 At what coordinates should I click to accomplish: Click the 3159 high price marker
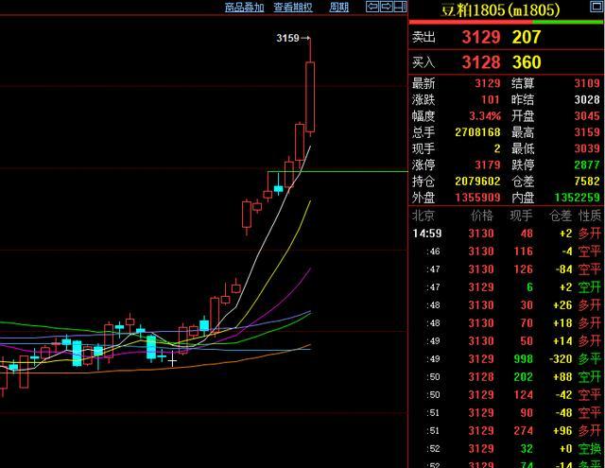288,38
